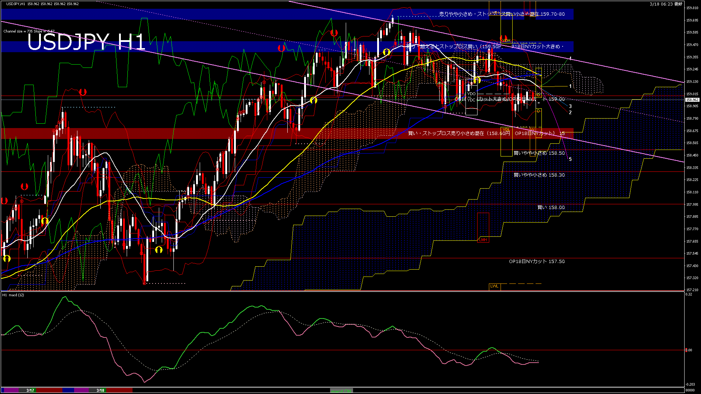701x394 pixels.
Task: Click the 3/18 06:23 更新 timestamp
Action: [x=666, y=4]
